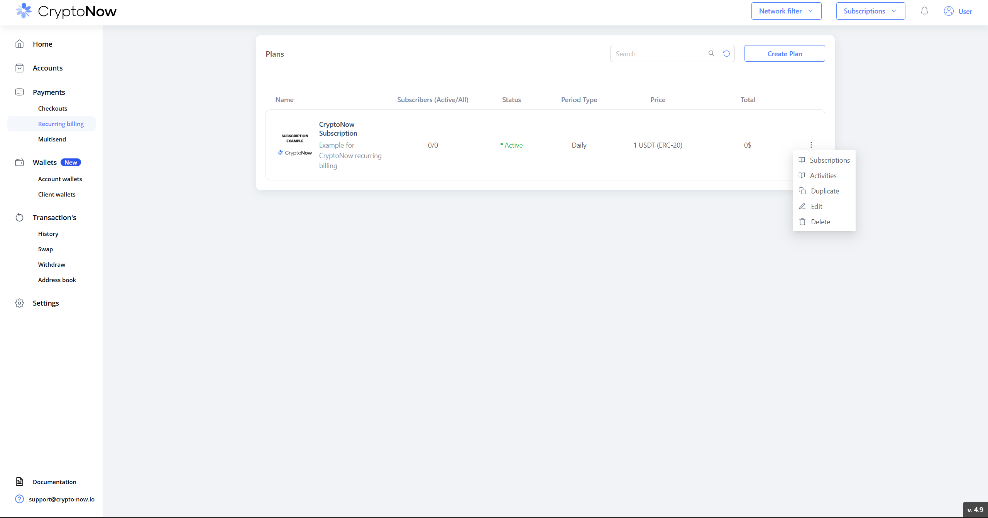Expand the Subscriptions dropdown in header
The height and width of the screenshot is (518, 988).
coord(871,11)
